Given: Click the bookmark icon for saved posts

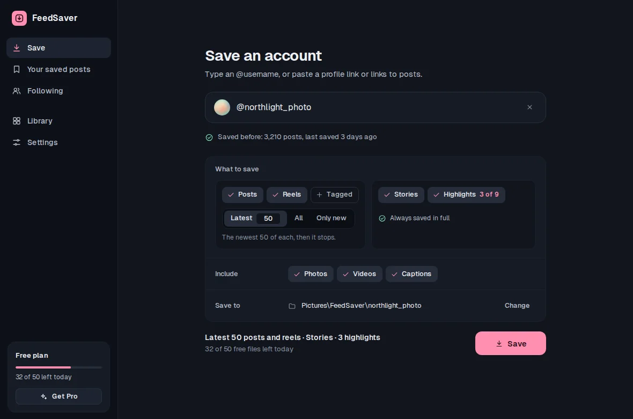Looking at the screenshot, I should [x=17, y=69].
